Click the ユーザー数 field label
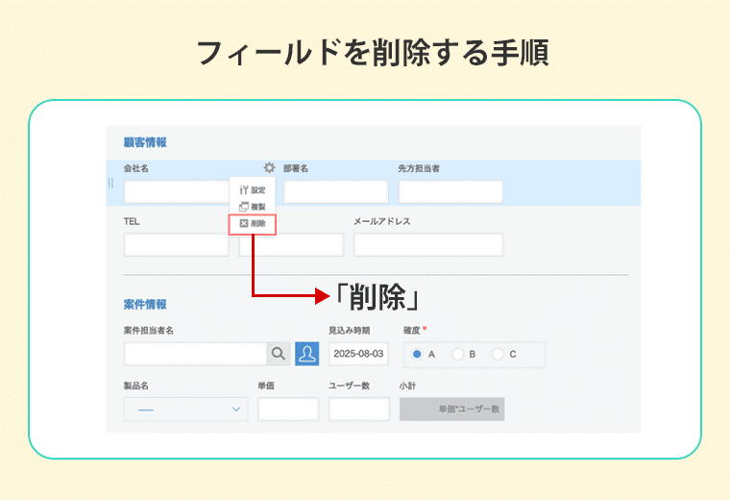 pos(350,386)
